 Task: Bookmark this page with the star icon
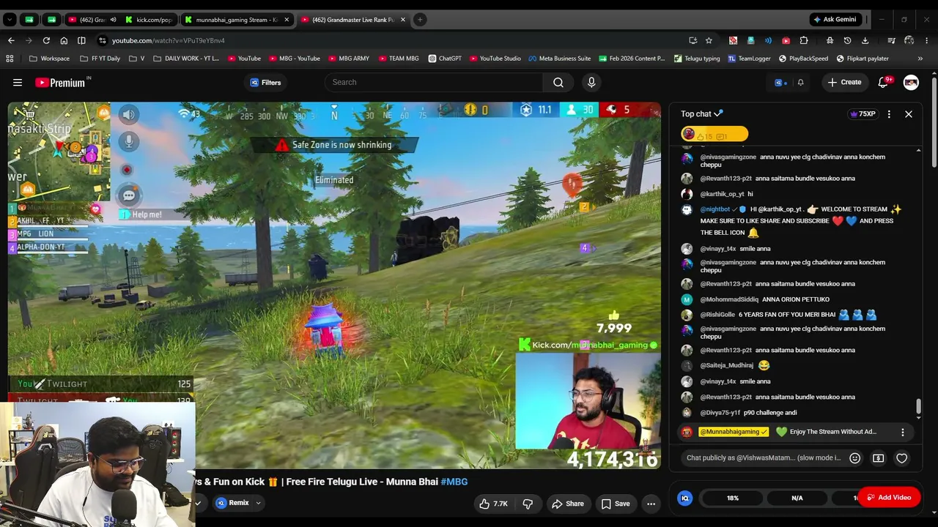tap(709, 40)
